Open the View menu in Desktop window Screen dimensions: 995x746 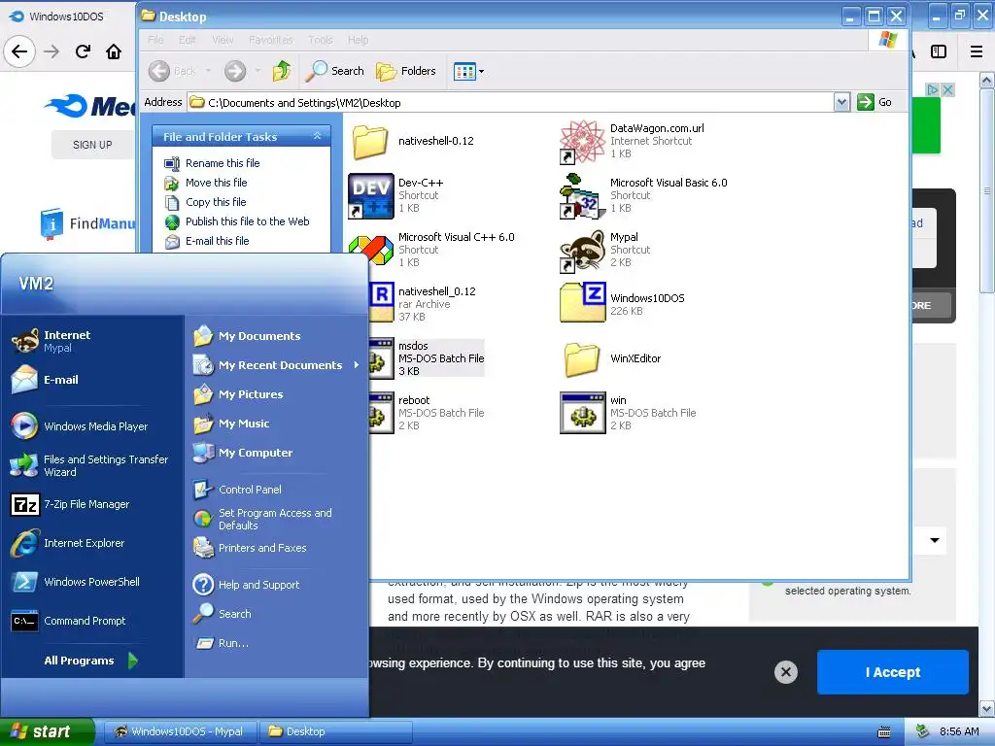(223, 40)
